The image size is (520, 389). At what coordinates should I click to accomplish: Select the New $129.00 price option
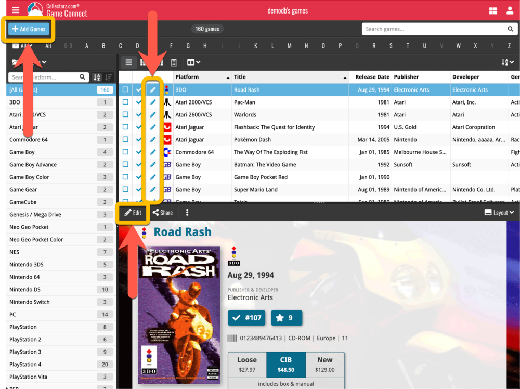pos(325,365)
